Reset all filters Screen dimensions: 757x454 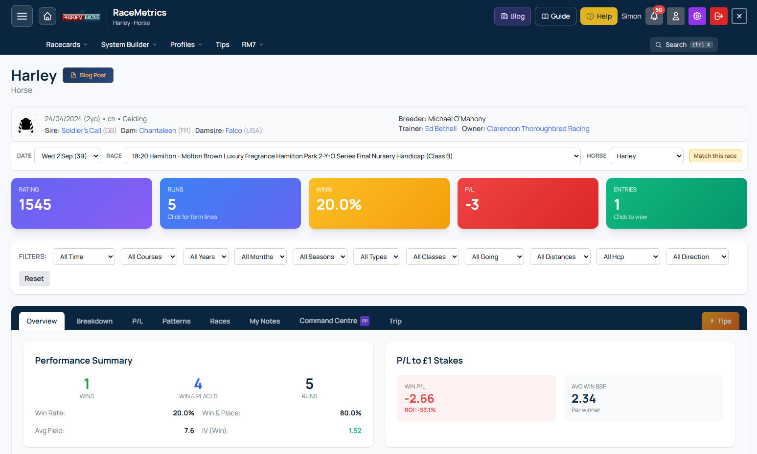(x=34, y=279)
